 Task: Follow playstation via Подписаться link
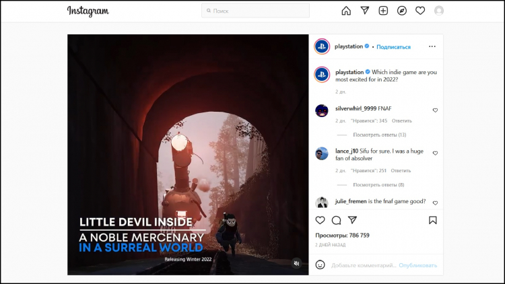pos(393,47)
